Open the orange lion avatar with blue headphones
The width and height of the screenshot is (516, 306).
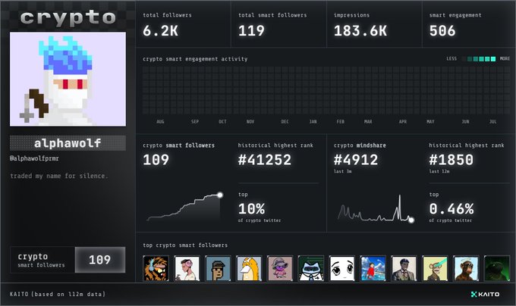(156, 268)
